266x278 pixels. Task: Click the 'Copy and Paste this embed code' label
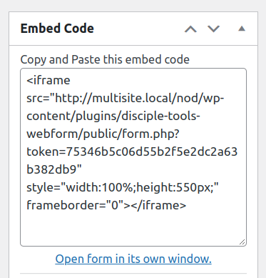(105, 59)
